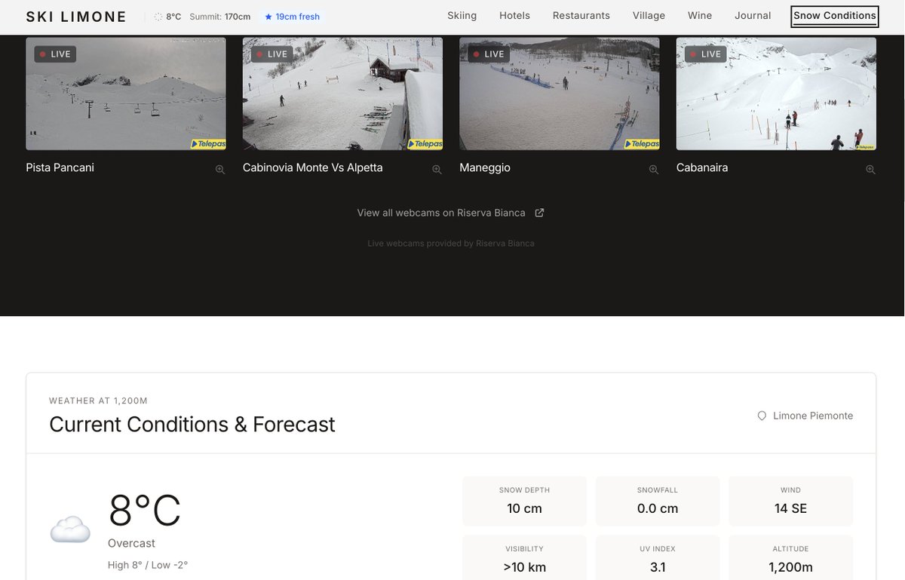The width and height of the screenshot is (905, 580).
Task: Click the zoom icon beside Pista Pancani
Action: [220, 170]
